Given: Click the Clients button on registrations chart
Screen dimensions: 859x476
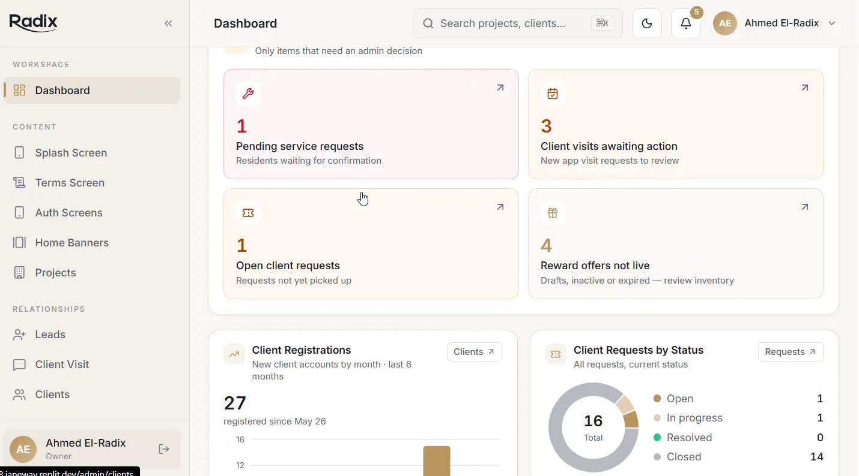Looking at the screenshot, I should (475, 352).
